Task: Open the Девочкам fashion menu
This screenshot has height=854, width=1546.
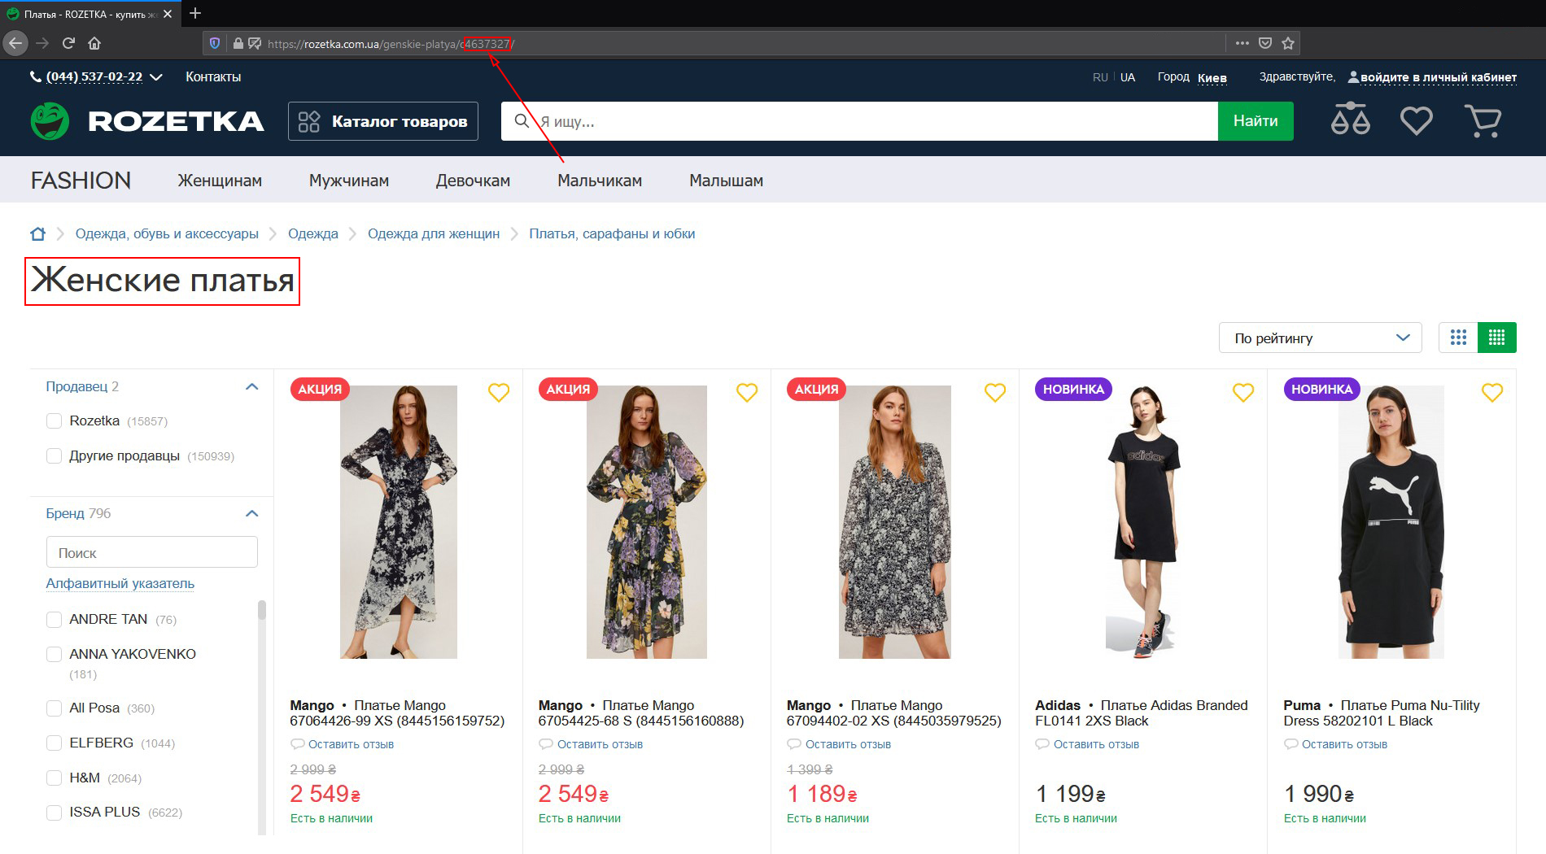Action: click(x=473, y=181)
